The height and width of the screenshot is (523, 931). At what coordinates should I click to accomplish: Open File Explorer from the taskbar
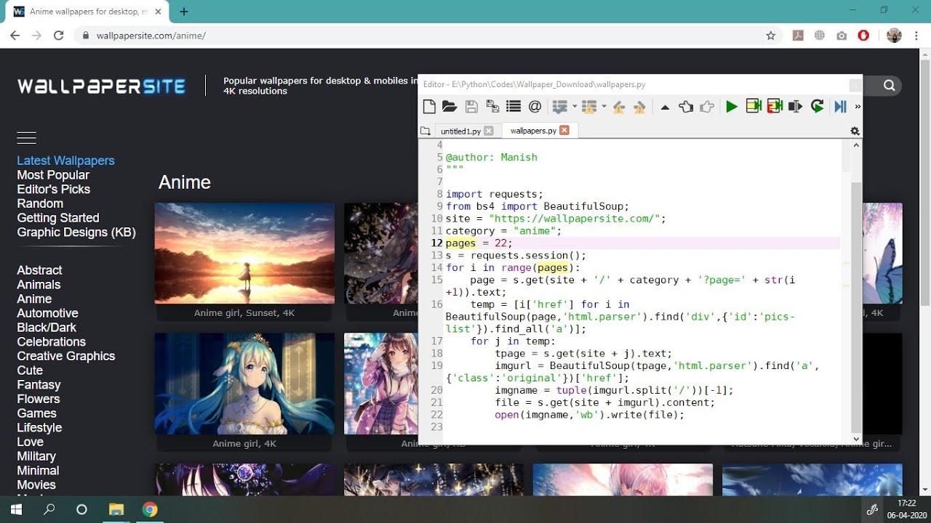tap(116, 509)
